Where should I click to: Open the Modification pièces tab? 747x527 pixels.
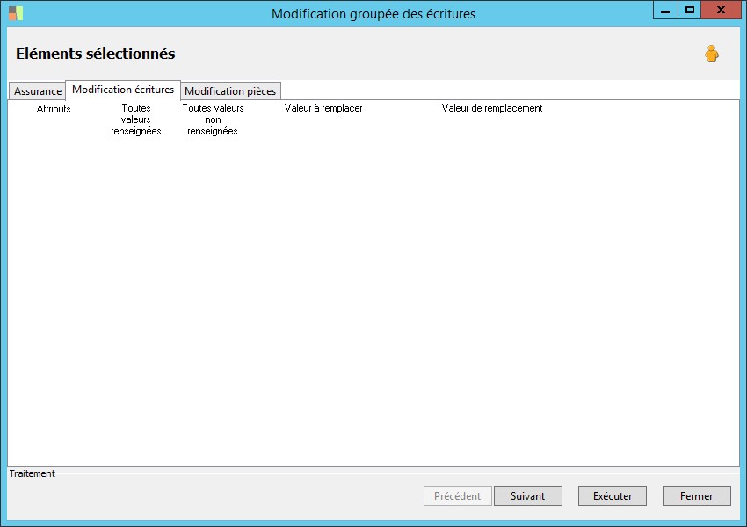click(230, 91)
